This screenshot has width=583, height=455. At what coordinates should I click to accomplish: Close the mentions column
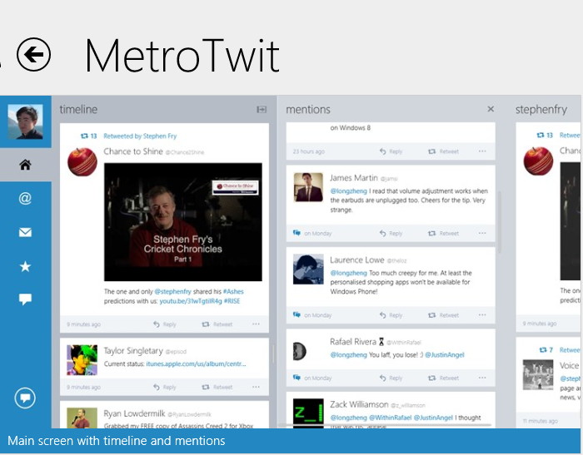click(491, 109)
